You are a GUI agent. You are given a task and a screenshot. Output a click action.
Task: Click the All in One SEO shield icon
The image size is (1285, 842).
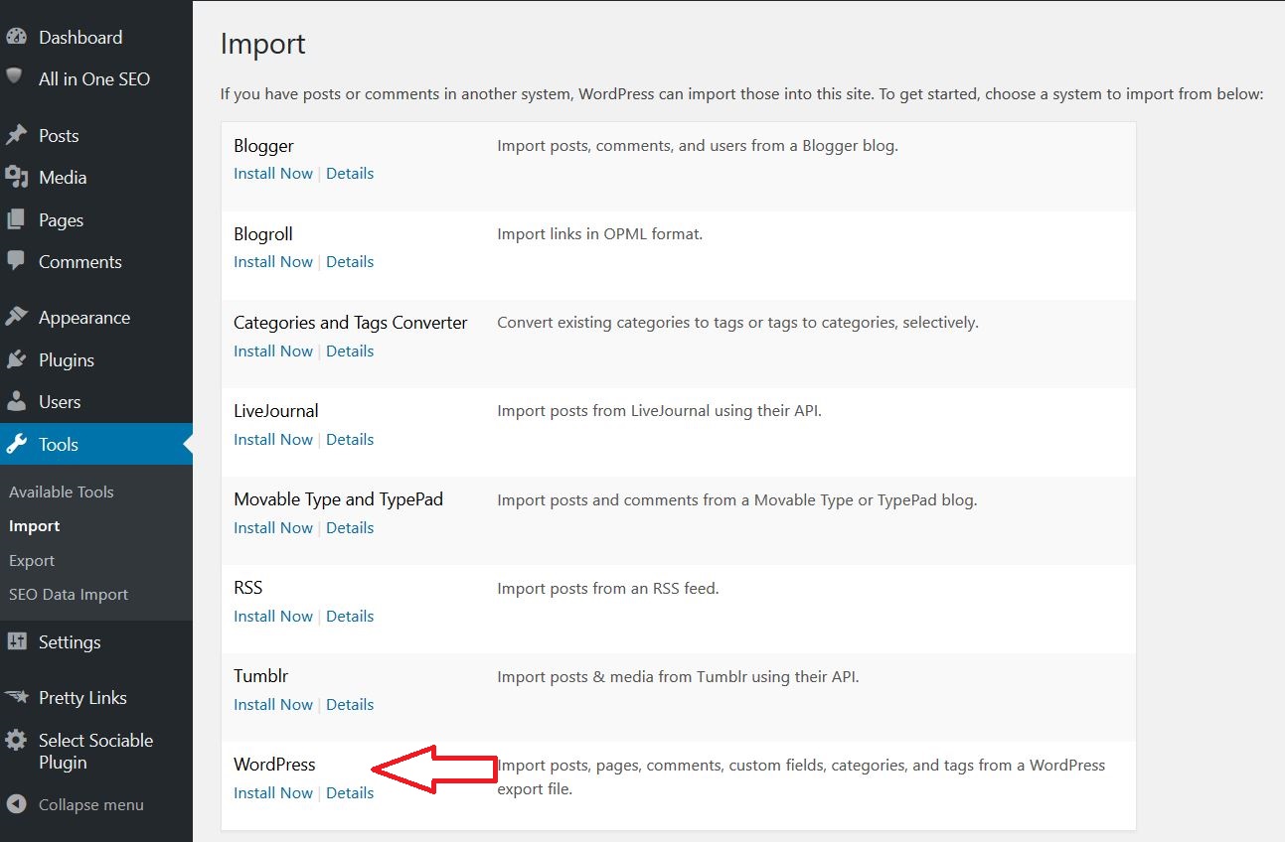pos(15,76)
